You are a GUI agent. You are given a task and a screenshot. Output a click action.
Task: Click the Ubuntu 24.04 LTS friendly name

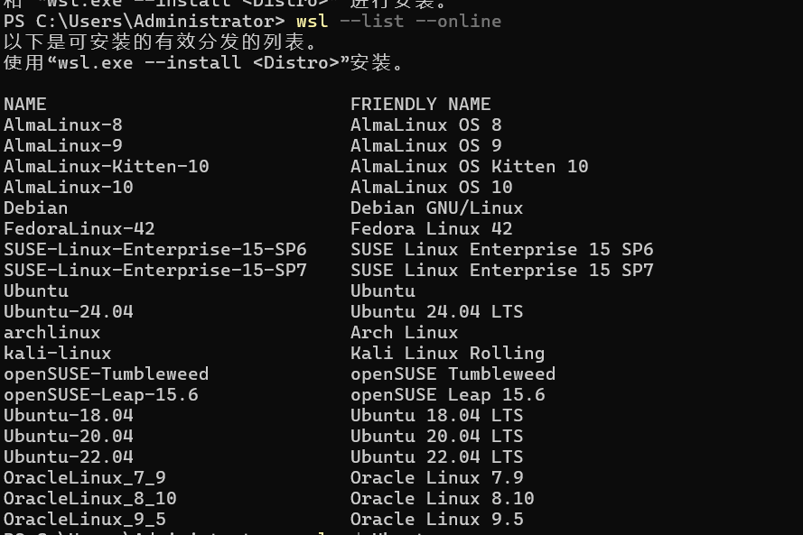coord(436,311)
